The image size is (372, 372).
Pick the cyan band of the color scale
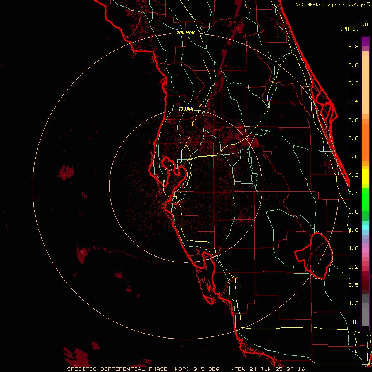(365, 227)
